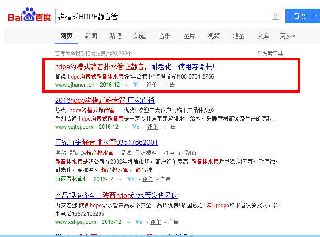This screenshot has height=237, width=320.
Task: Click 评价 link for www.xahpsj.com
Action: coord(156,222)
